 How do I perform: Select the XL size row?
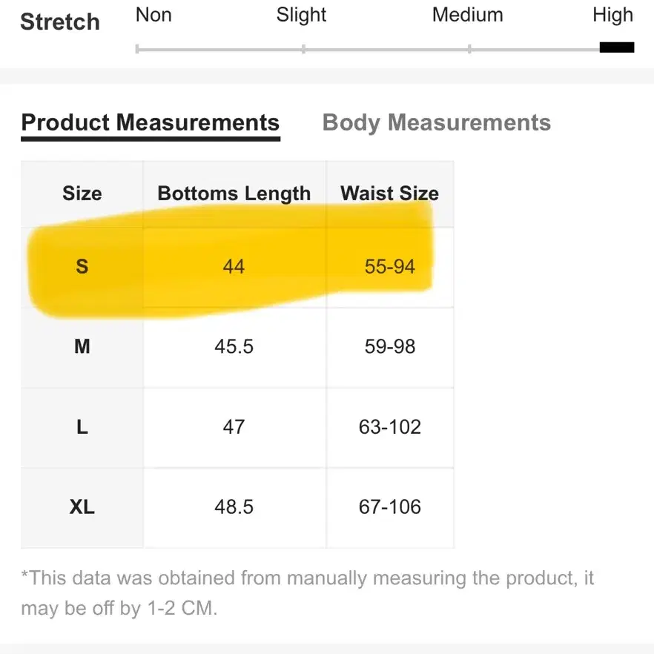pos(237,508)
